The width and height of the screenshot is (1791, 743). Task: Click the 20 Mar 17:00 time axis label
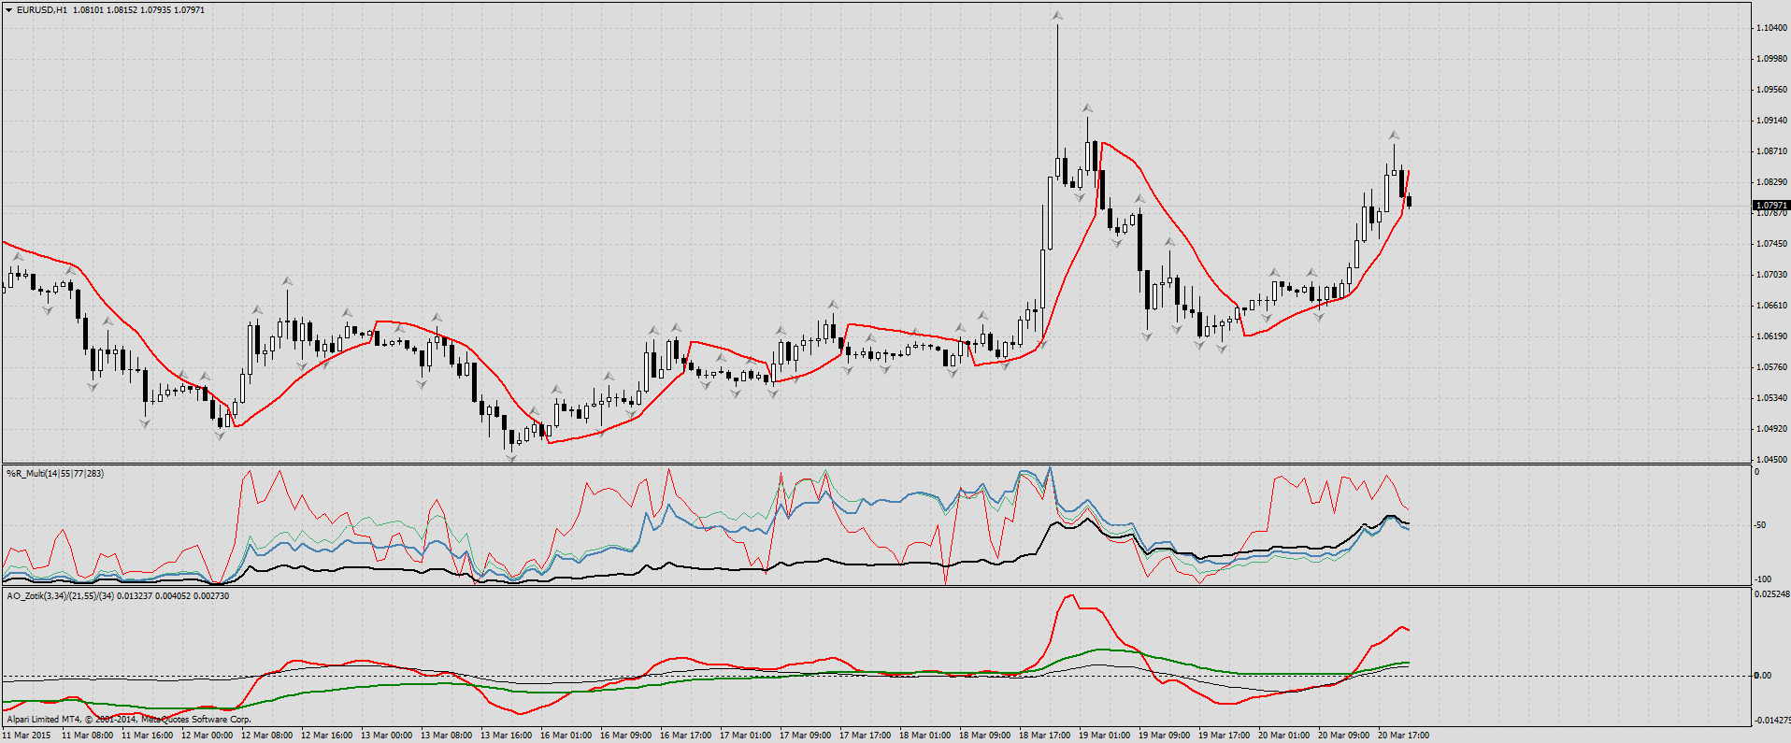point(1403,736)
